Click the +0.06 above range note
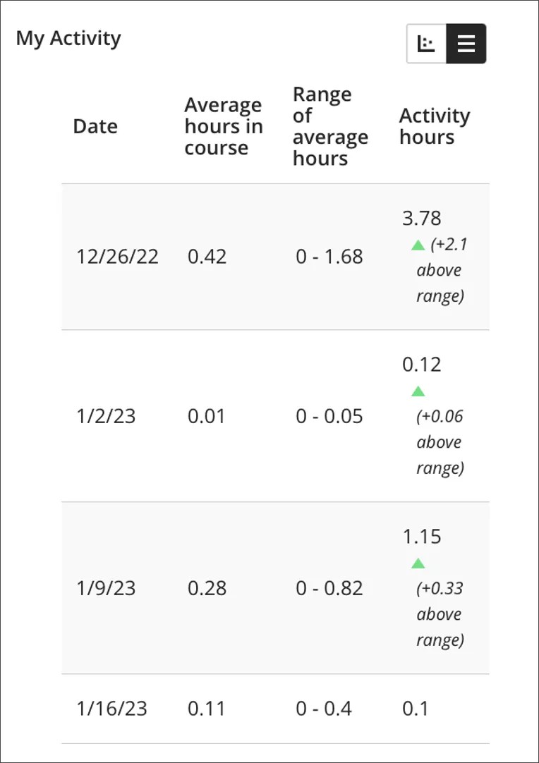The height and width of the screenshot is (763, 539). pos(440,442)
